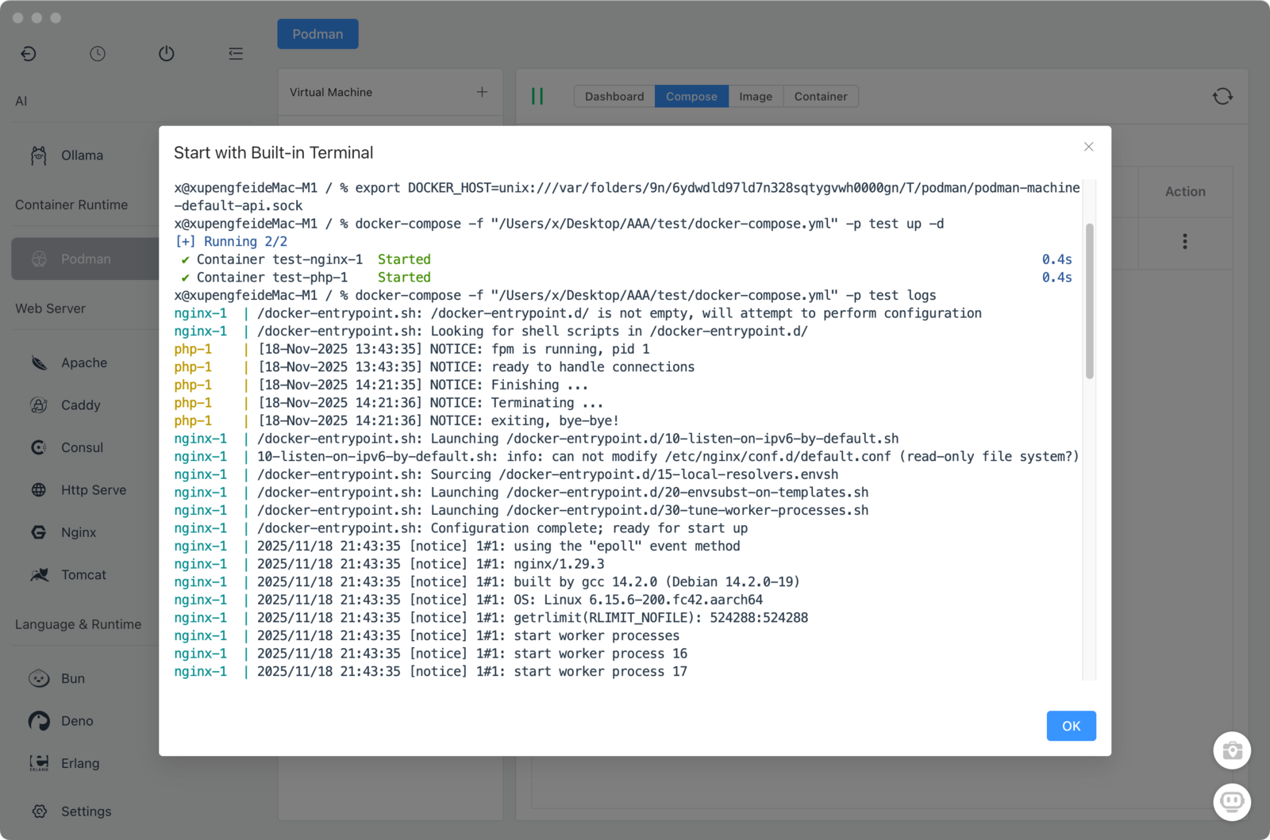1270x840 pixels.
Task: Switch to the Image tab
Action: tap(755, 97)
